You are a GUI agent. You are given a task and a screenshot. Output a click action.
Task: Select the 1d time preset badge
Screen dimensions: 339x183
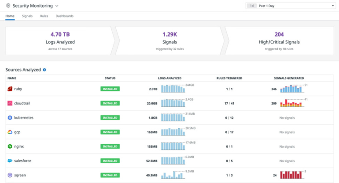point(251,6)
